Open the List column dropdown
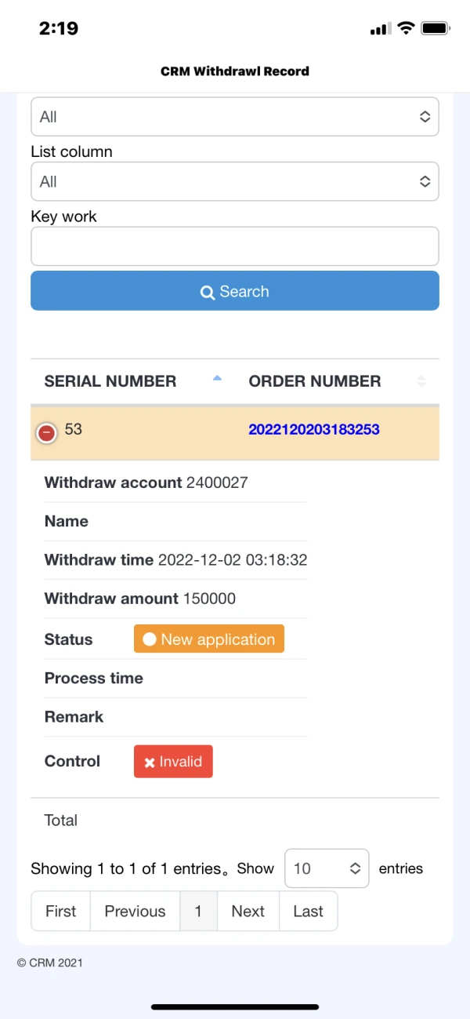Viewport: 470px width, 1019px height. [x=235, y=182]
